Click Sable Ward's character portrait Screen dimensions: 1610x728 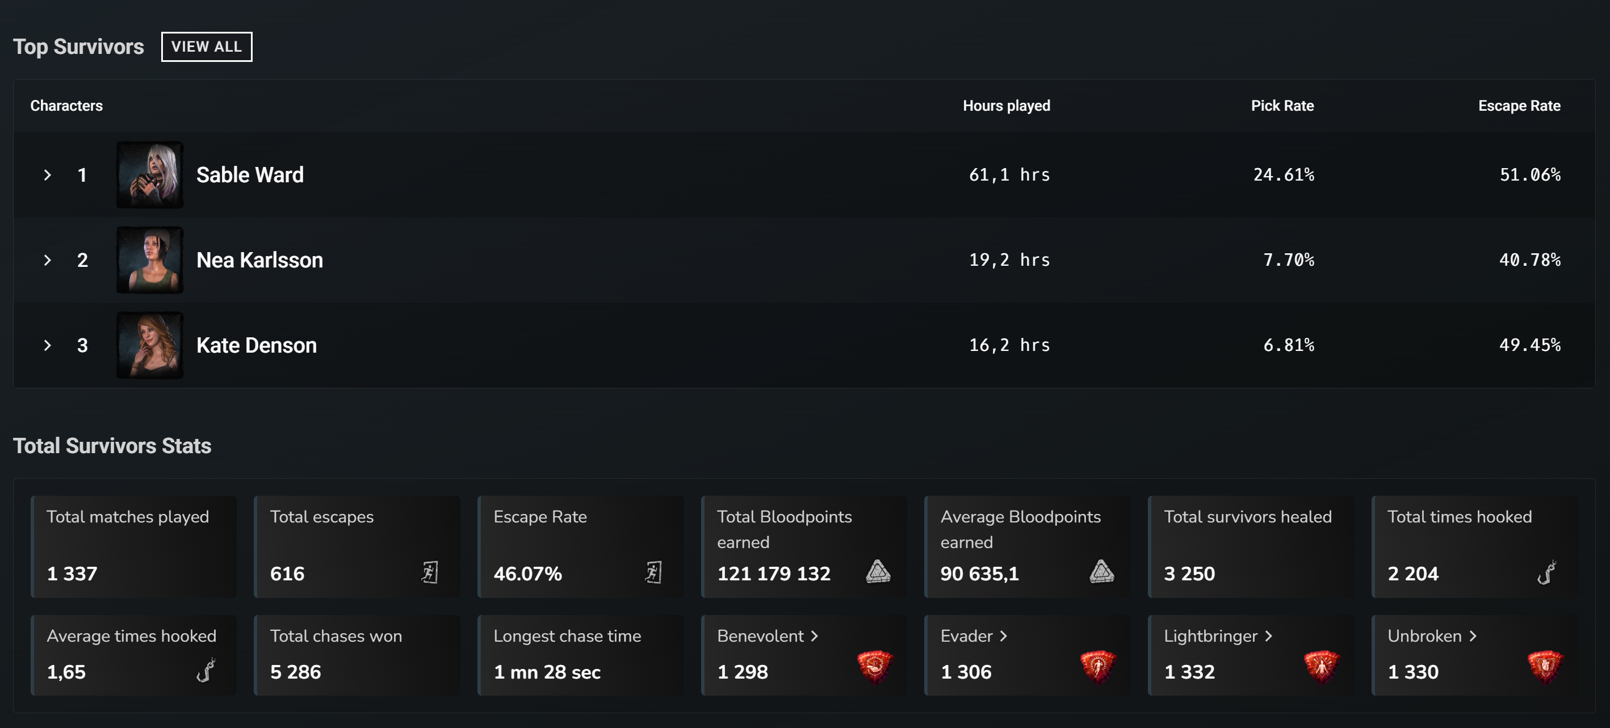(149, 175)
